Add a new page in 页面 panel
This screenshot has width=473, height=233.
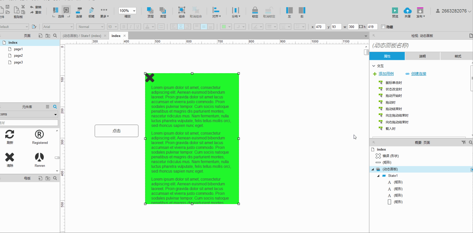[40, 36]
